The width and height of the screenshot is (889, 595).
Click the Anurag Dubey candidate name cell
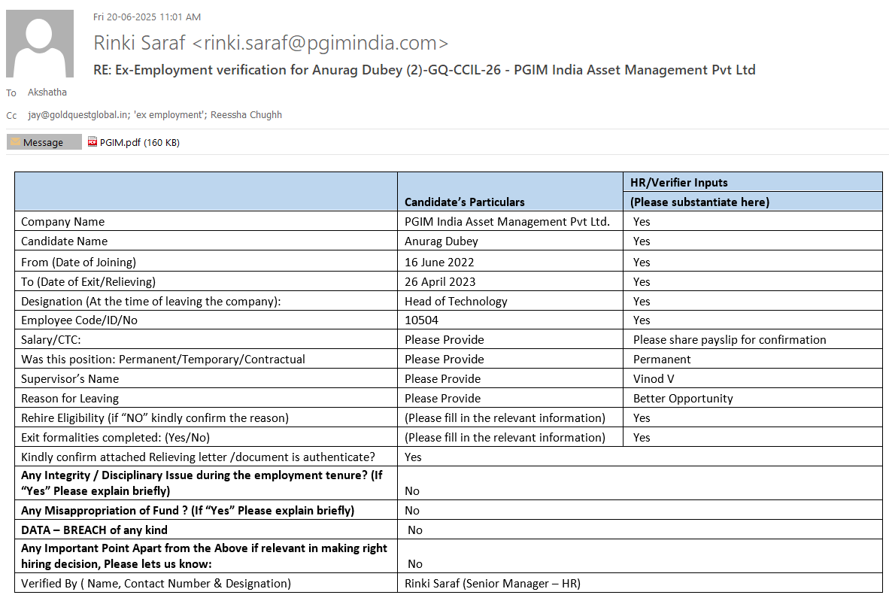[441, 241]
